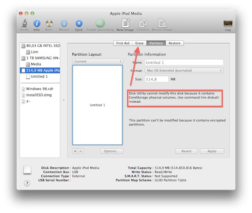Open the Log viewer

click(228, 23)
